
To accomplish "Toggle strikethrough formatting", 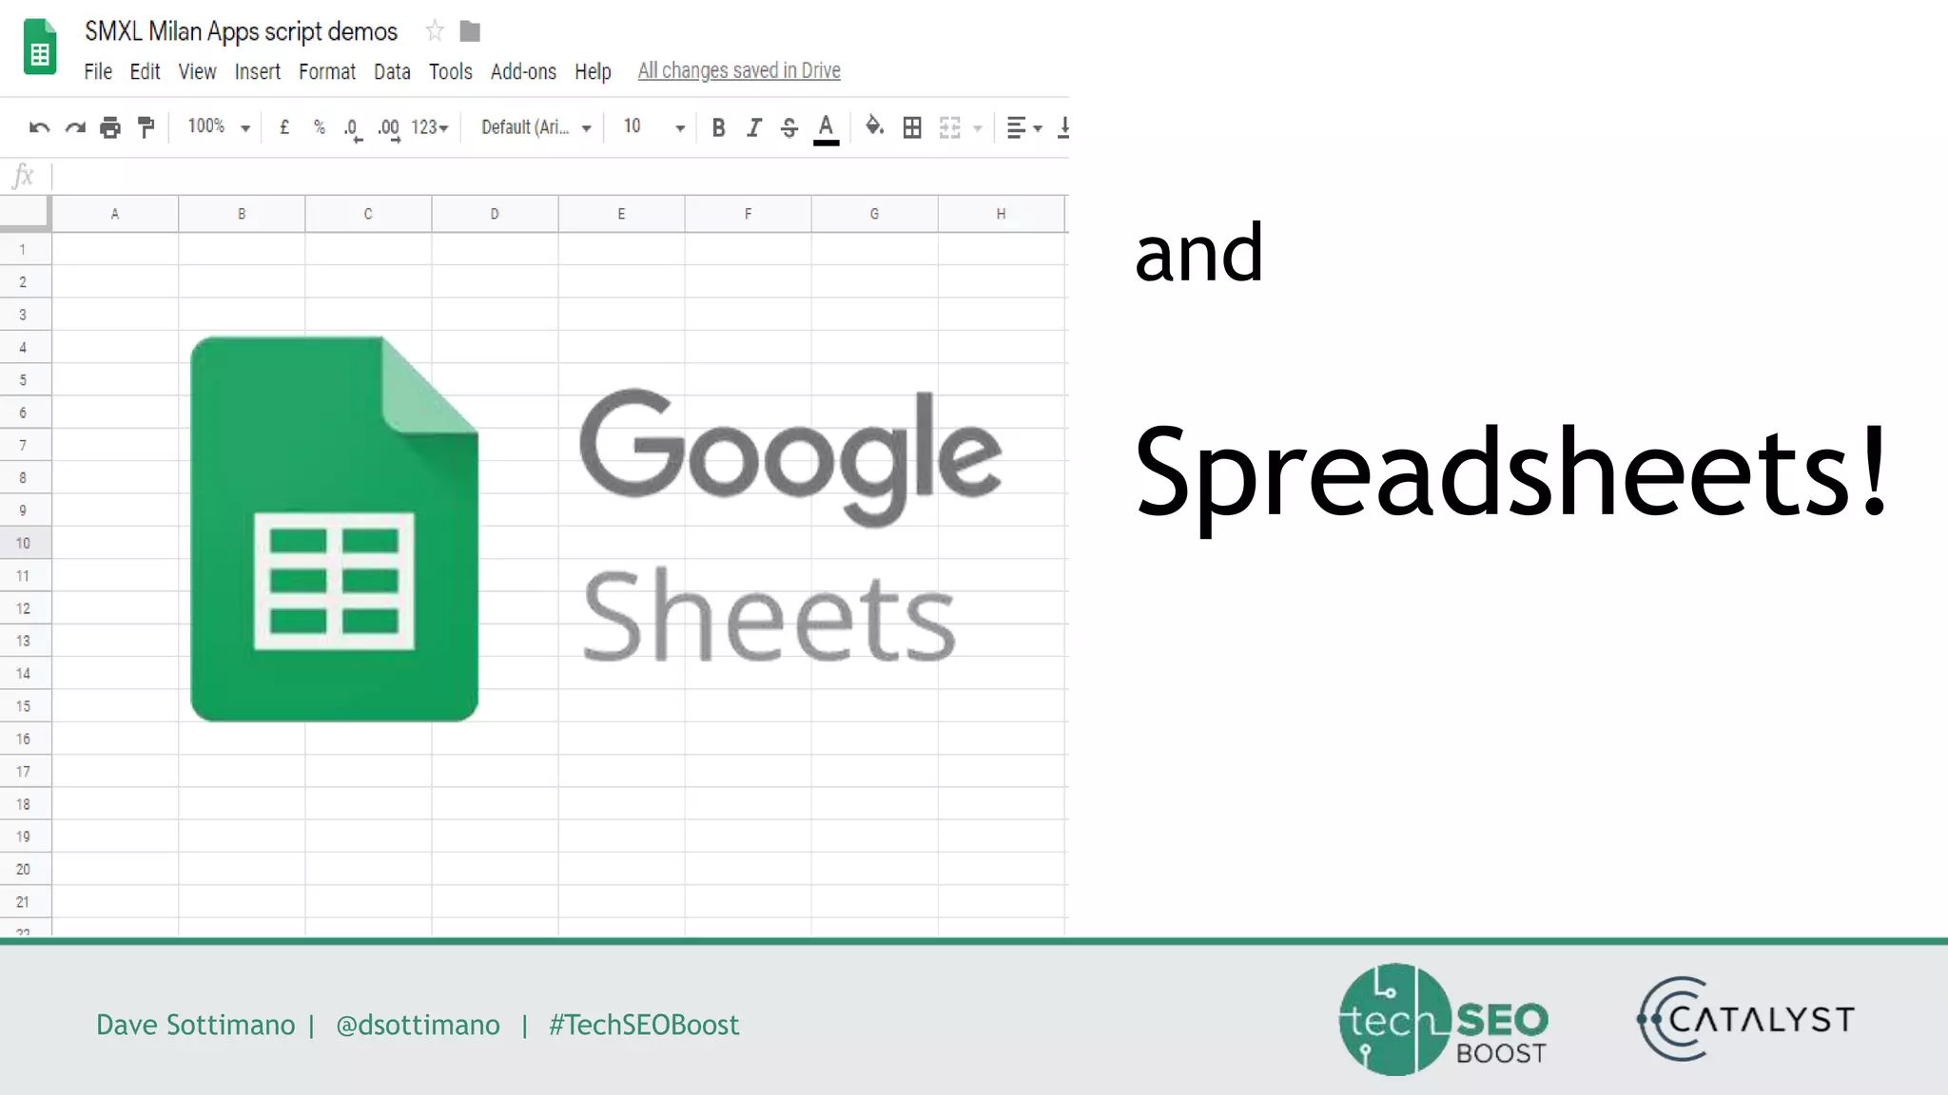I will coord(789,127).
